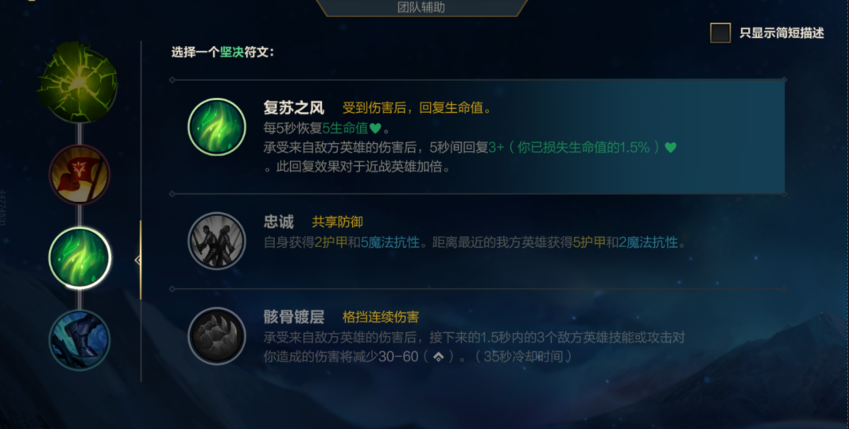Select the 复苏之风 rune title
This screenshot has width=849, height=429.
293,108
